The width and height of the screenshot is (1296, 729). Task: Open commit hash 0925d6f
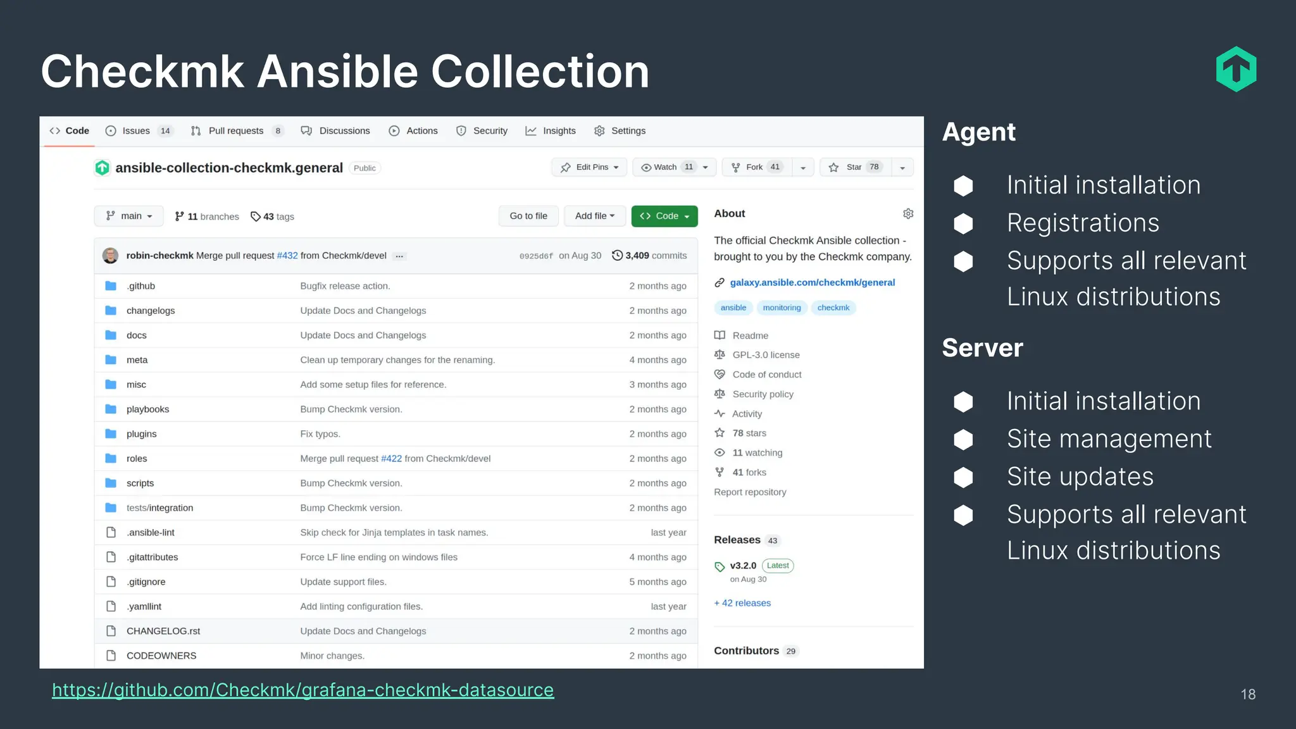[536, 256]
